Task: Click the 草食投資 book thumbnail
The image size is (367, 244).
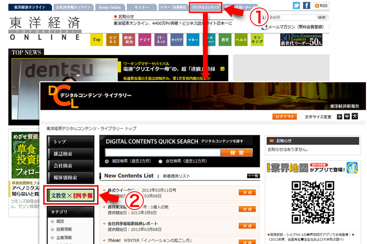Action: 26,155
